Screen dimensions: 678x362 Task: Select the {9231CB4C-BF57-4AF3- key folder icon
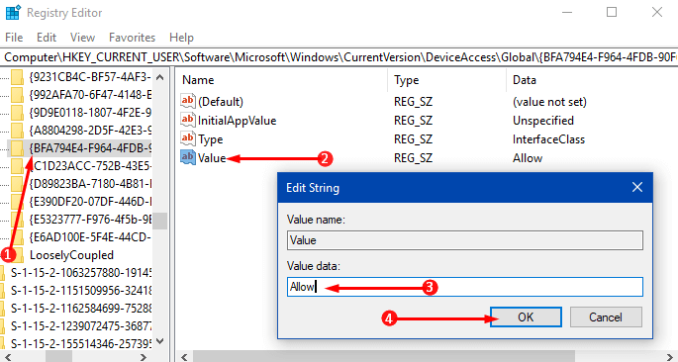pyautogui.click(x=17, y=78)
